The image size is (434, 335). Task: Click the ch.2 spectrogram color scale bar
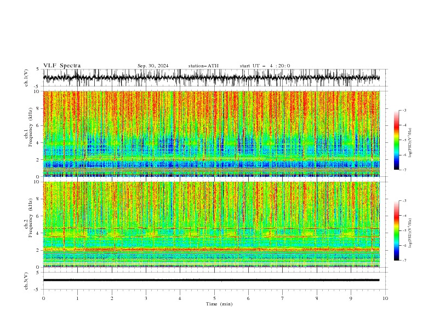(396, 230)
